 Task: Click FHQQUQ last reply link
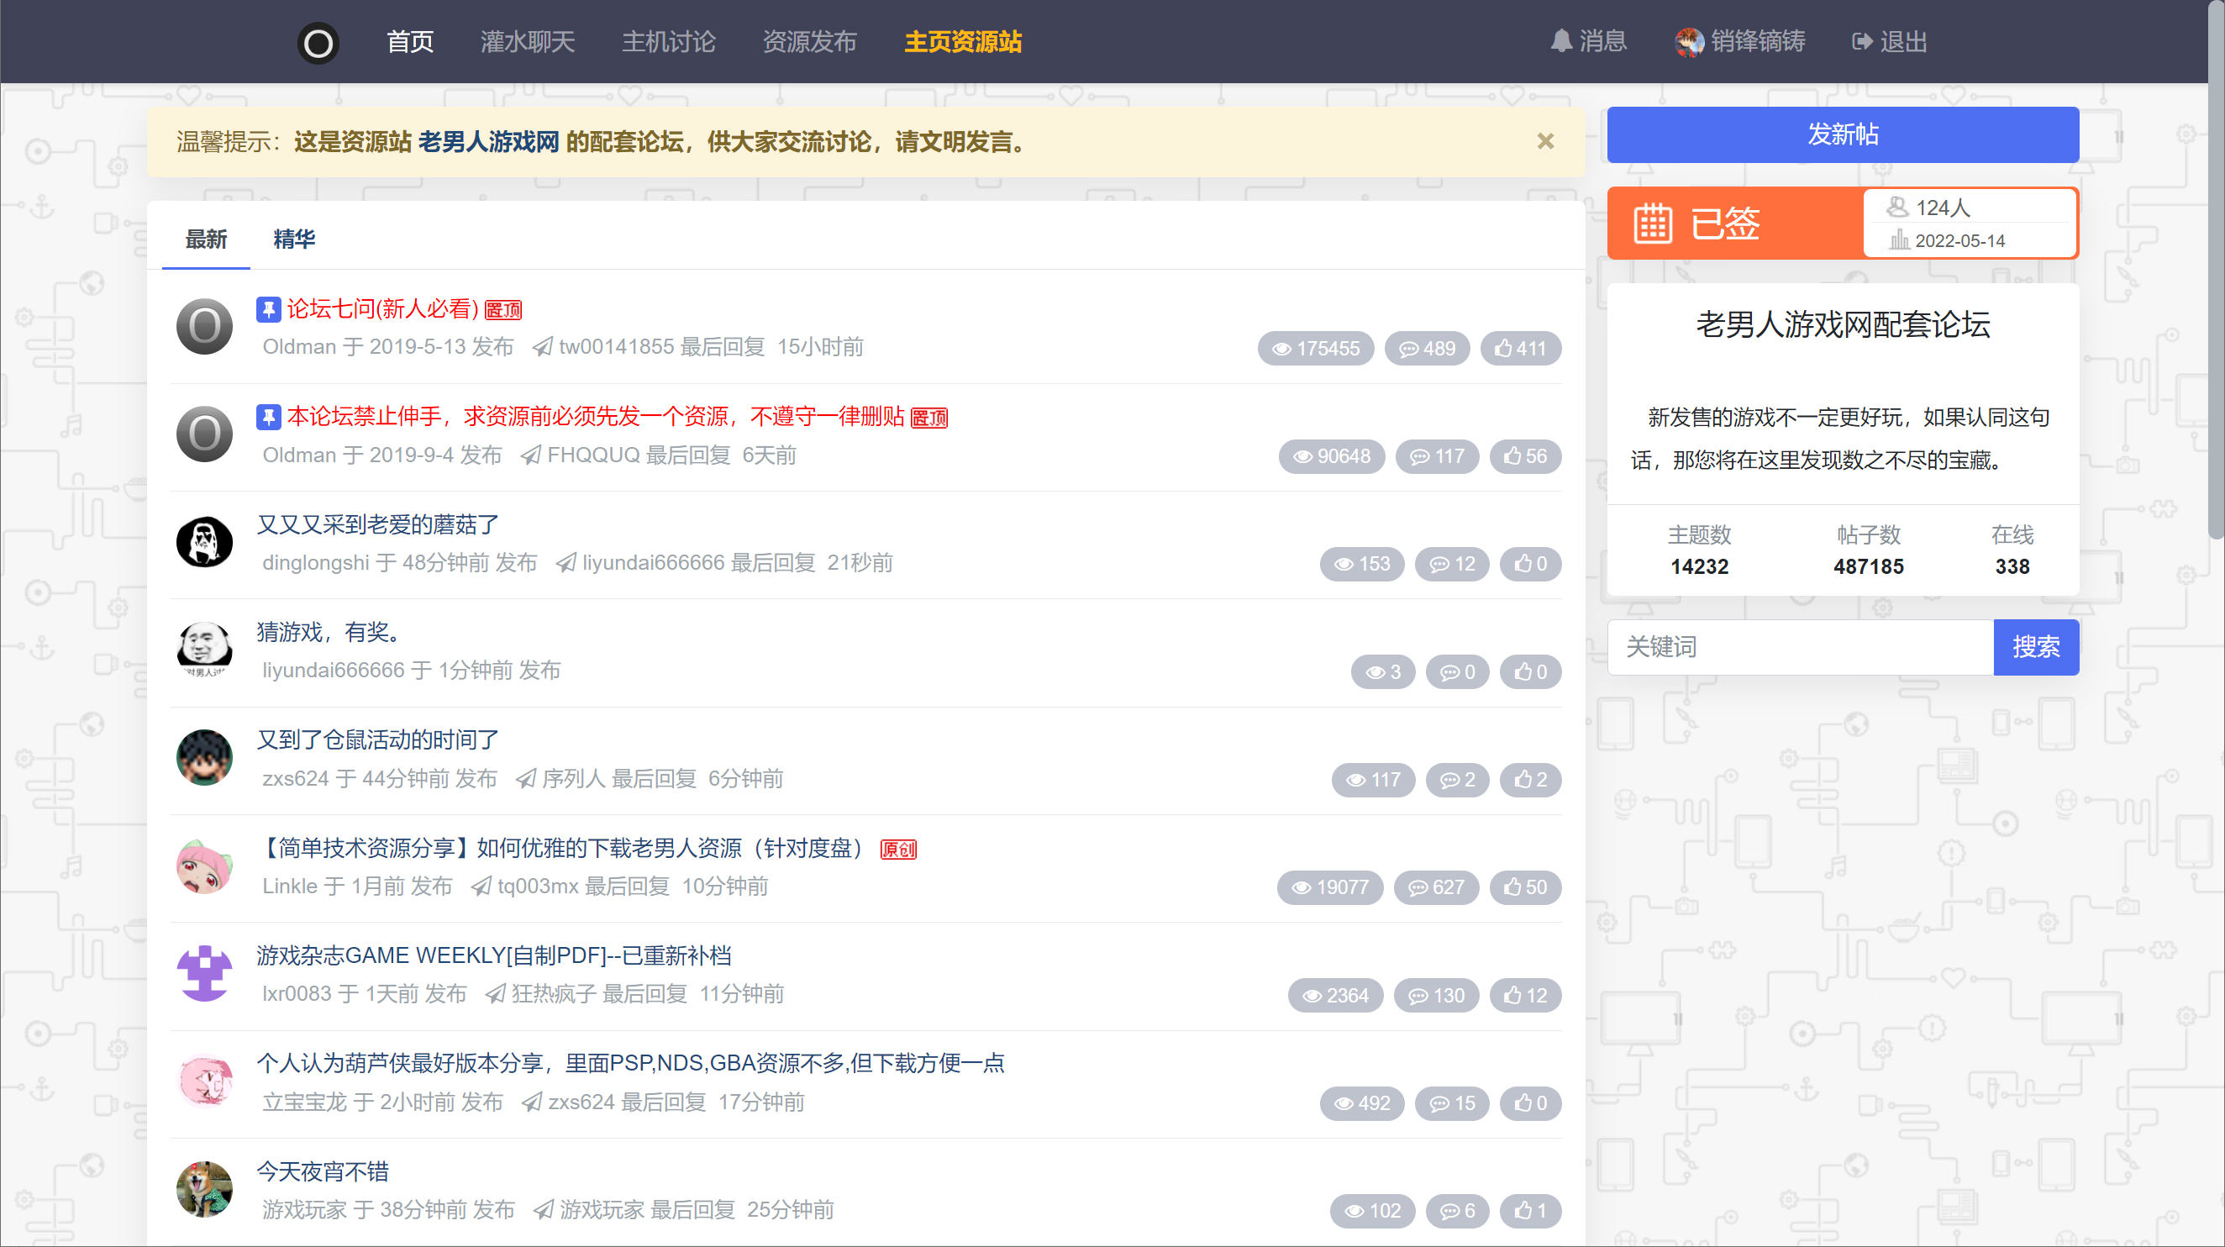pos(593,455)
